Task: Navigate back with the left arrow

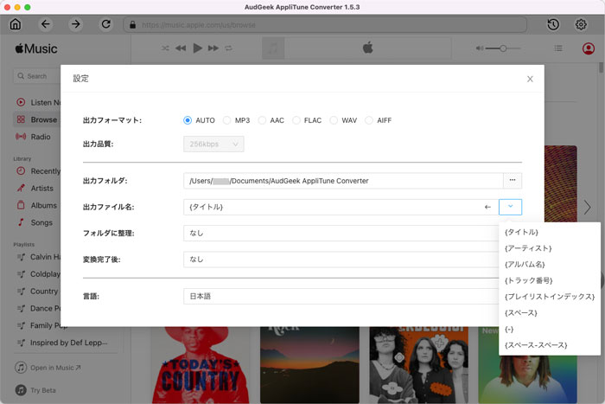Action: pyautogui.click(x=46, y=24)
